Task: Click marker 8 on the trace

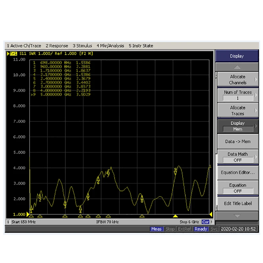Action: pyautogui.click(x=142, y=199)
